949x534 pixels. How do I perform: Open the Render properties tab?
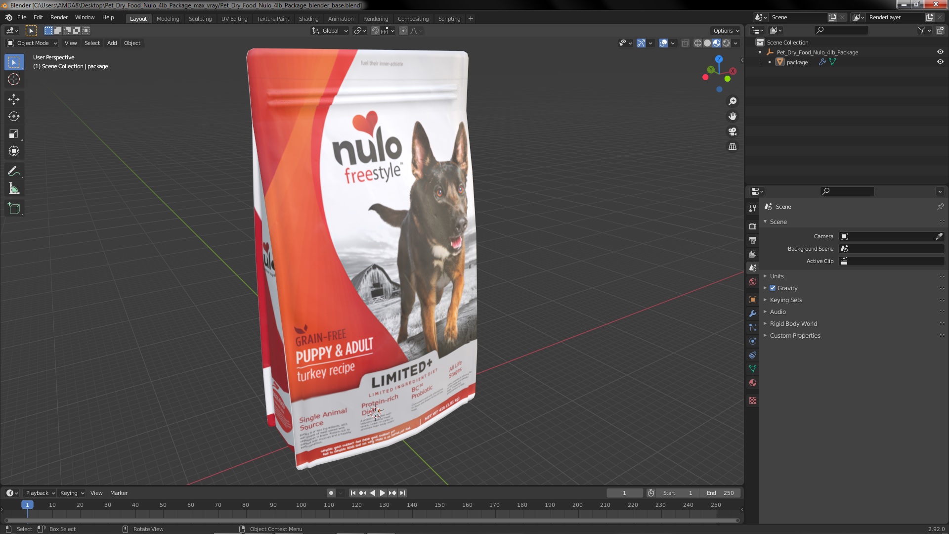click(x=752, y=226)
